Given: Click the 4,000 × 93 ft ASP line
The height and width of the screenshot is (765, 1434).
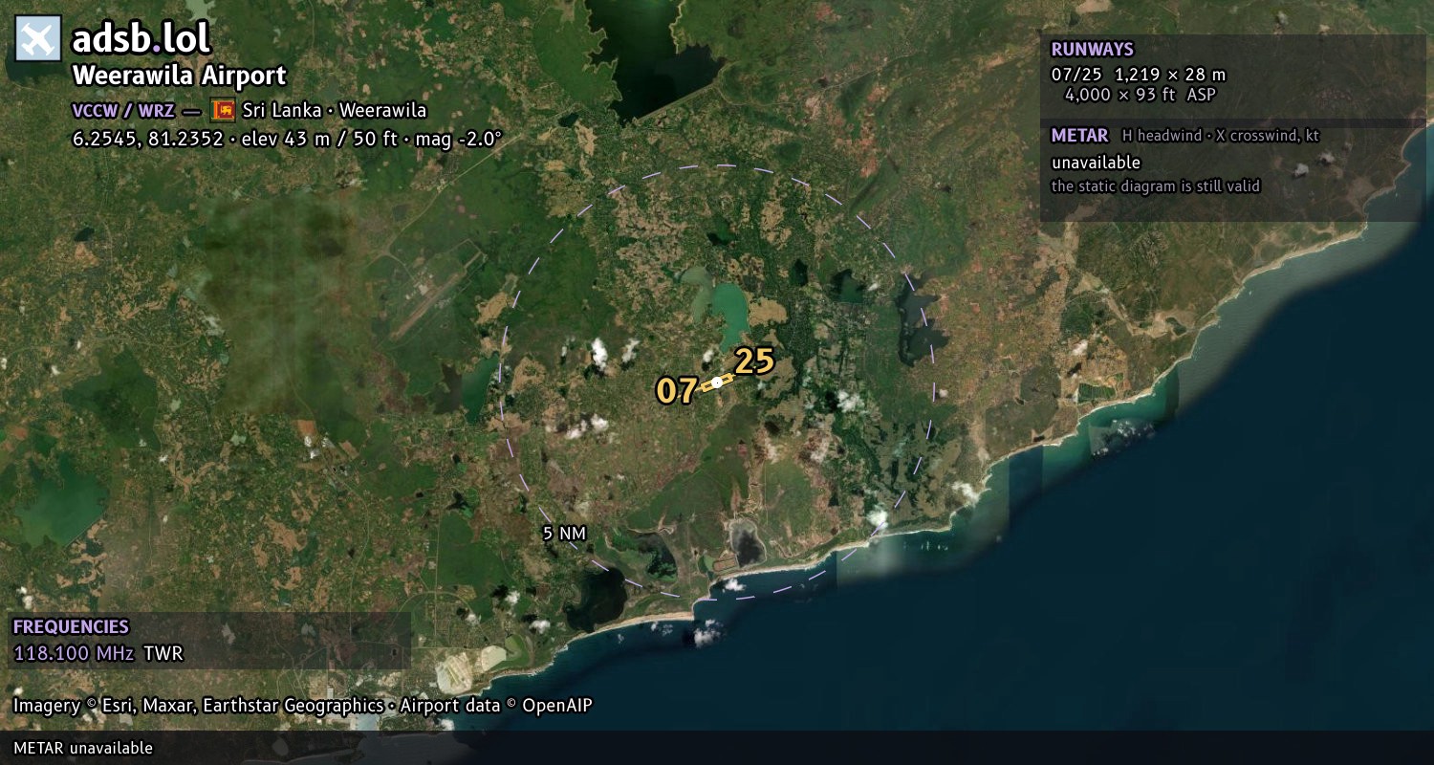Looking at the screenshot, I should point(1141,95).
